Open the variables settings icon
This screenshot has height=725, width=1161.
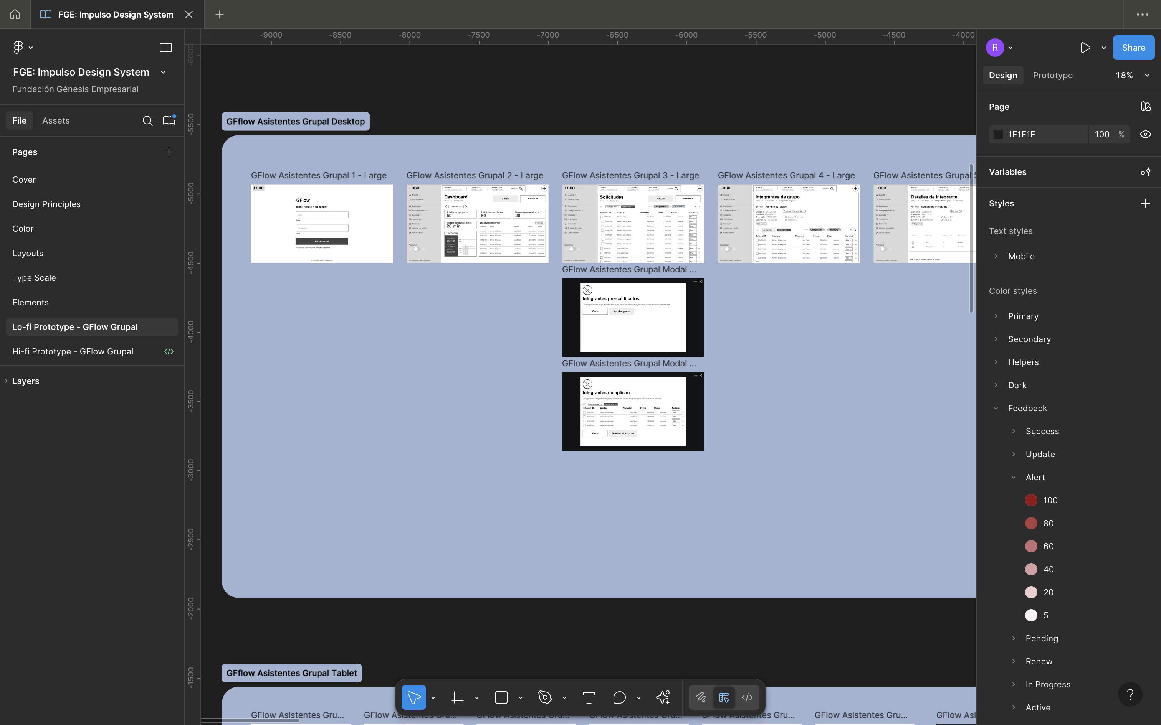1146,172
